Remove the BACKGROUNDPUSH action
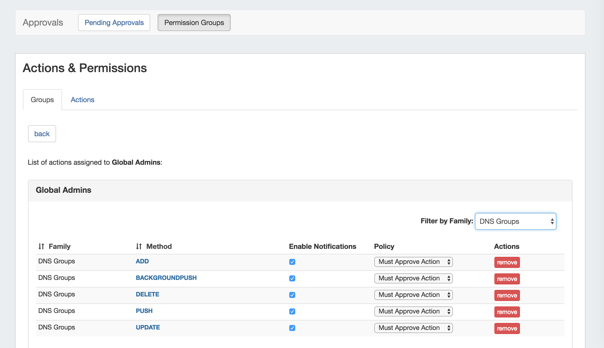This screenshot has height=348, width=604. [x=507, y=279]
